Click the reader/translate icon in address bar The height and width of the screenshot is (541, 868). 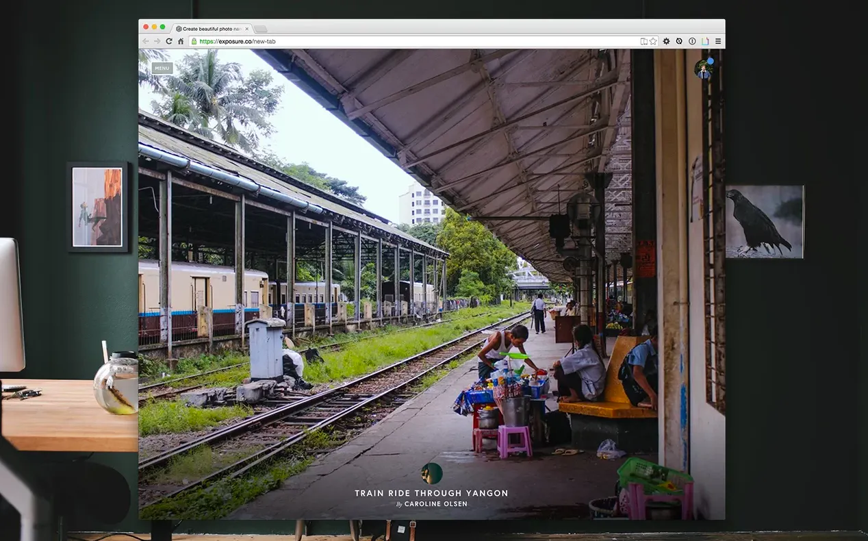tap(643, 41)
